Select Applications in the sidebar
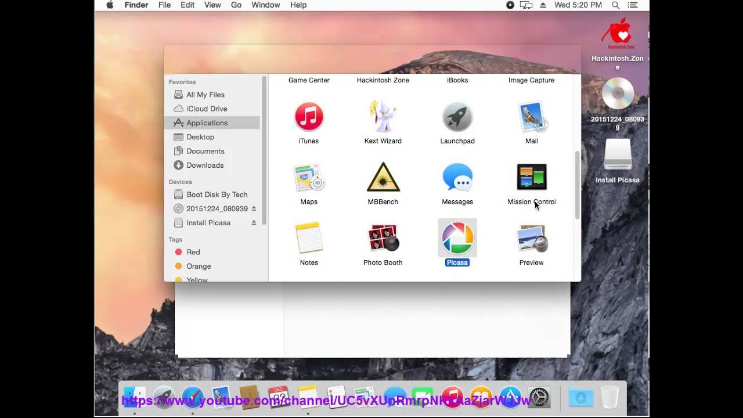Image resolution: width=743 pixels, height=418 pixels. tap(212, 122)
